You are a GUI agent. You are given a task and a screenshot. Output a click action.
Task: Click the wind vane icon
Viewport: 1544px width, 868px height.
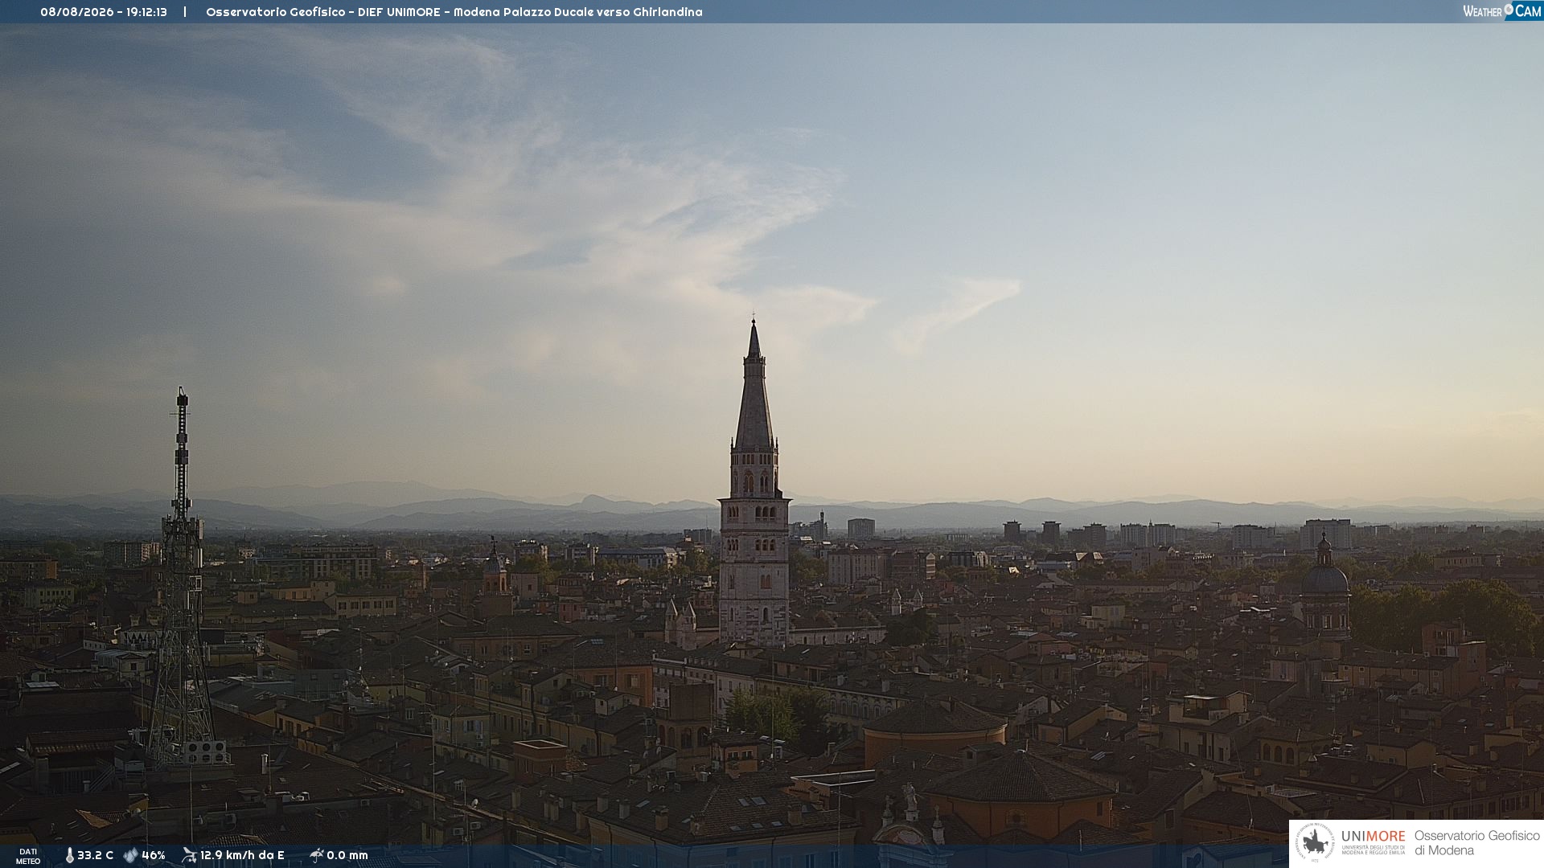(189, 855)
